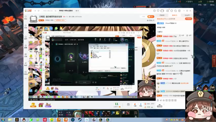Click the purple gift icon below video
This screenshot has width=216, height=122.
click(x=48, y=105)
